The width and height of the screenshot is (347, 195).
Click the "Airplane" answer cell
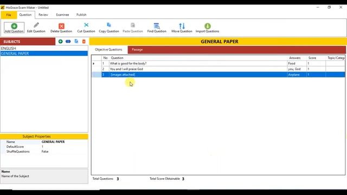(297, 75)
